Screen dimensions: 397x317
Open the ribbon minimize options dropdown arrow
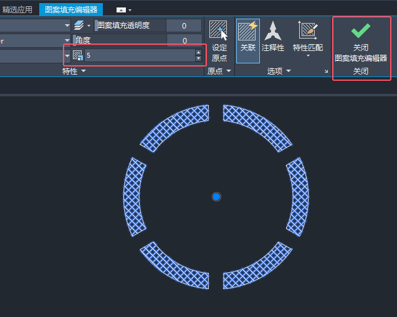(130, 10)
